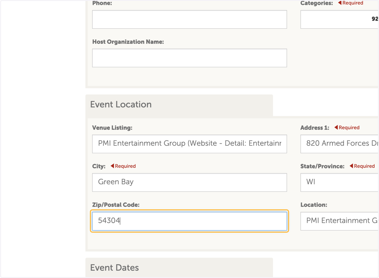Image resolution: width=379 pixels, height=278 pixels.
Task: Click the Location label
Action: pos(314,205)
